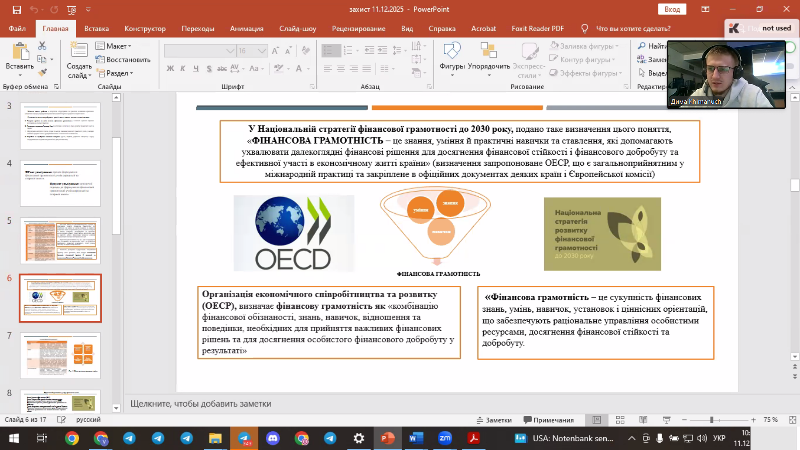Click the Format Painter brush icon
This screenshot has width=800, height=450.
pos(42,72)
